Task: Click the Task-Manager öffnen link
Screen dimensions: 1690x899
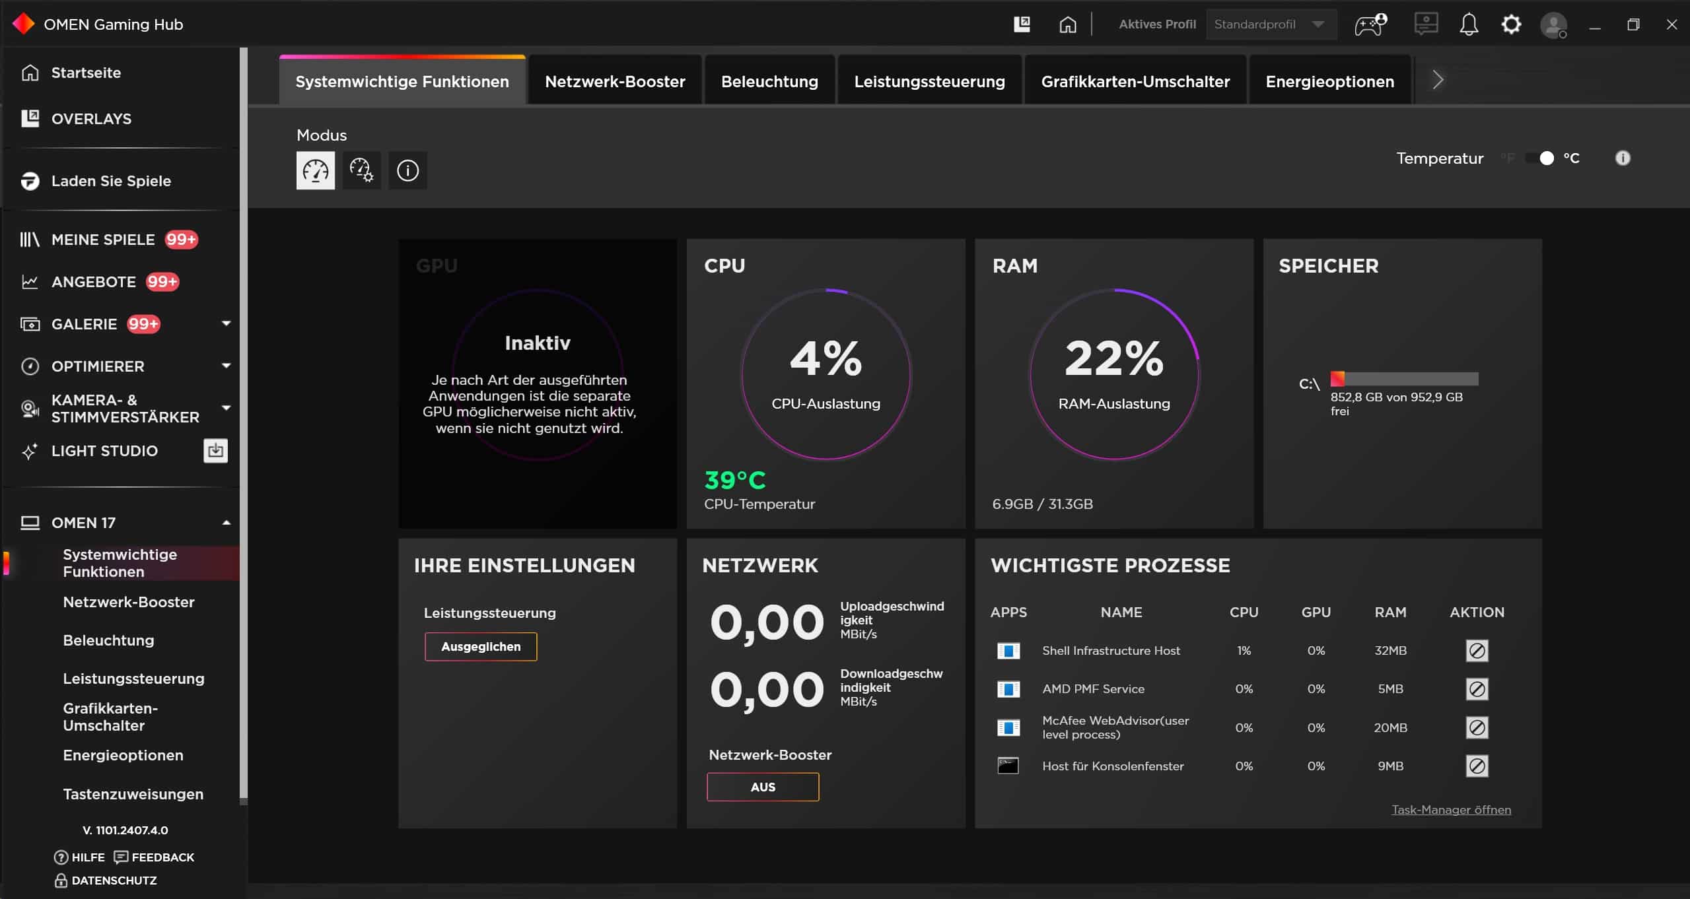Action: [1451, 810]
